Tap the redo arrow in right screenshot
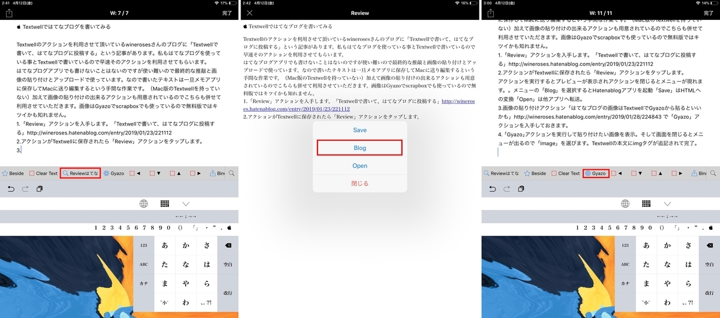This screenshot has height=318, width=720. coord(506,189)
